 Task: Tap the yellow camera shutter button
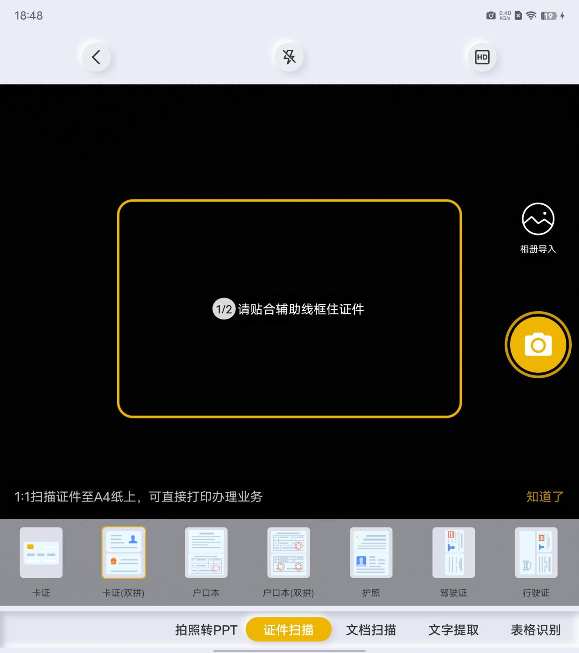(538, 345)
